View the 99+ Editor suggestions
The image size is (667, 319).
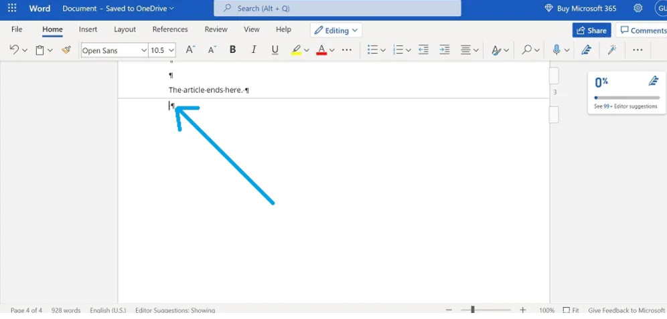(x=625, y=106)
